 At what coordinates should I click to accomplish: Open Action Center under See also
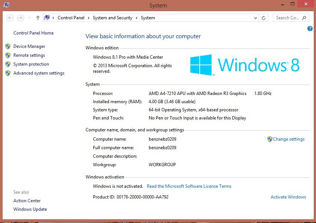tap(27, 201)
